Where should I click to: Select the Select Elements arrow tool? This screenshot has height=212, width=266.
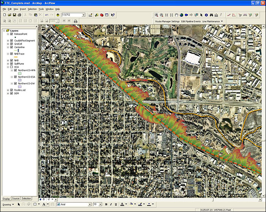(x=201, y=15)
